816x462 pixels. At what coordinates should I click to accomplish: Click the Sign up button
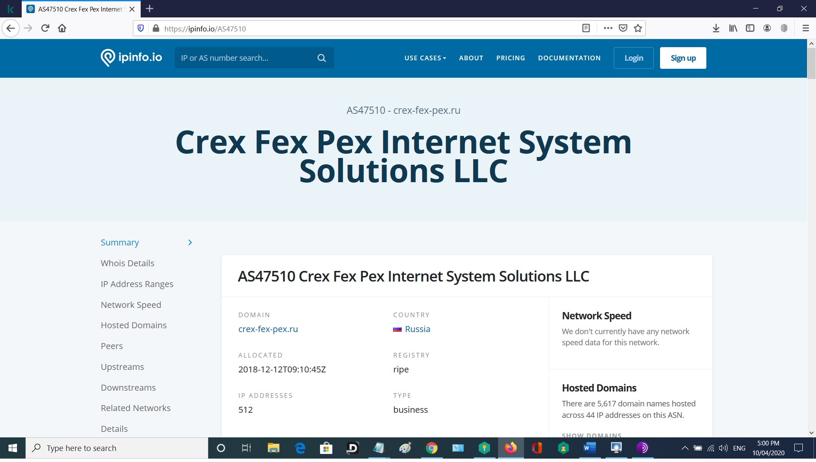pyautogui.click(x=683, y=58)
